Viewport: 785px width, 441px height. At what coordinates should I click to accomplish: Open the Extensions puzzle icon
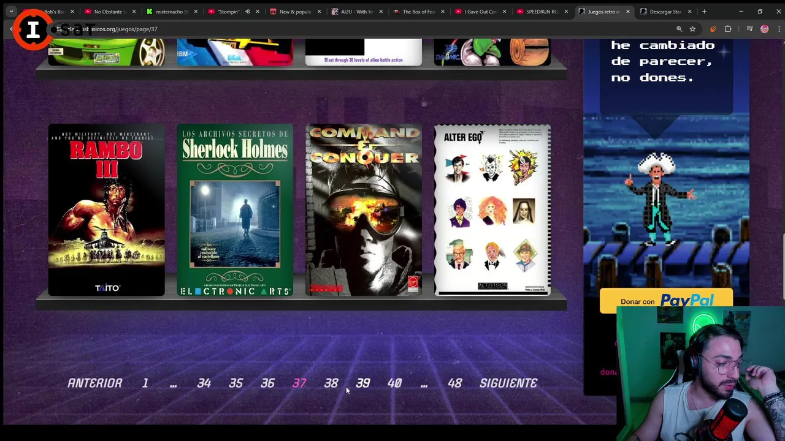click(728, 29)
